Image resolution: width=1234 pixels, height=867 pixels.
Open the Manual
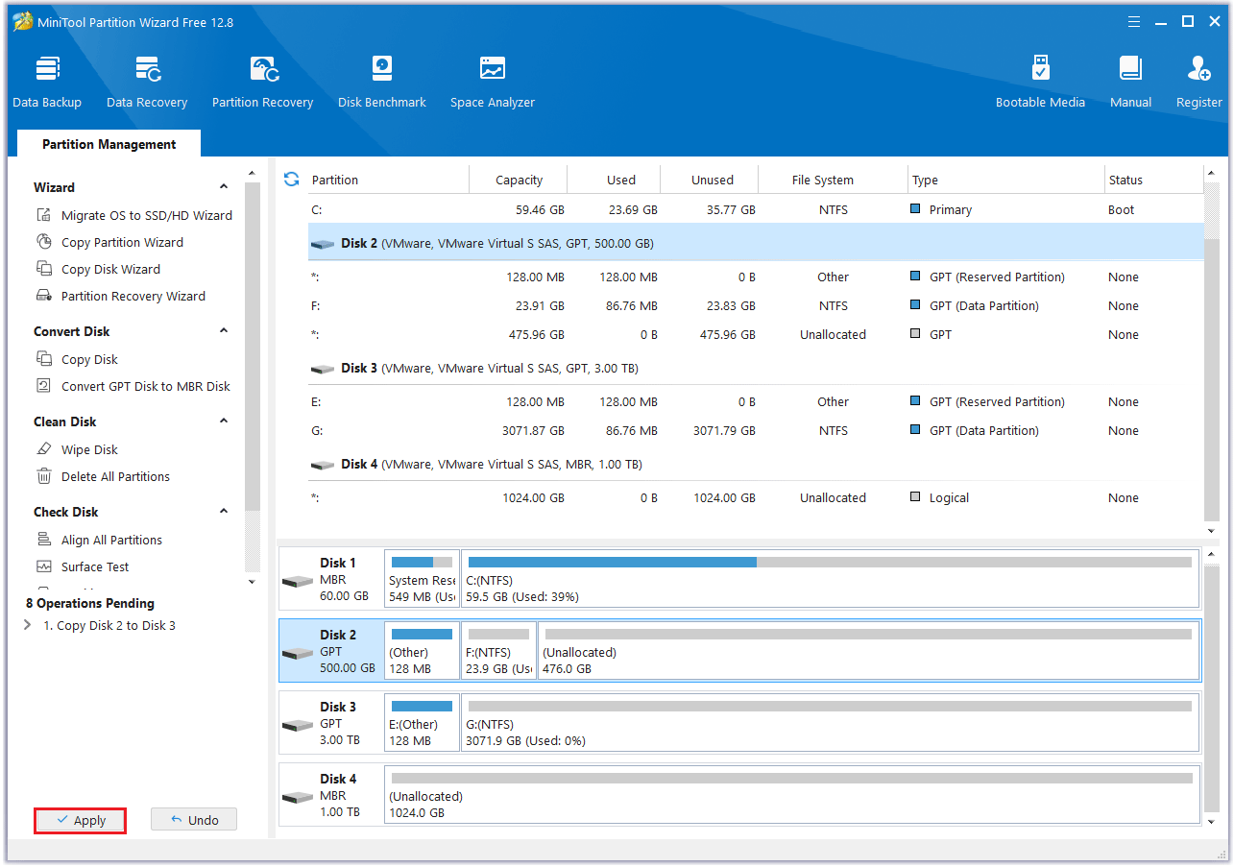1130,82
